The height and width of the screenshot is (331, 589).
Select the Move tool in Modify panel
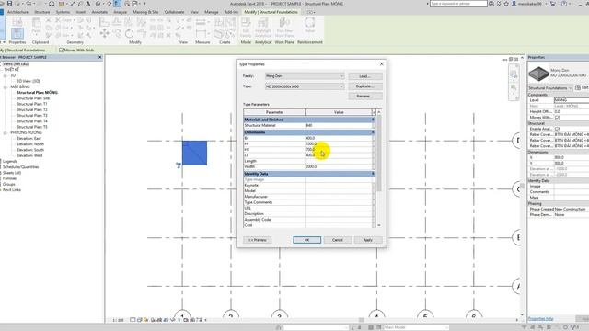104,33
